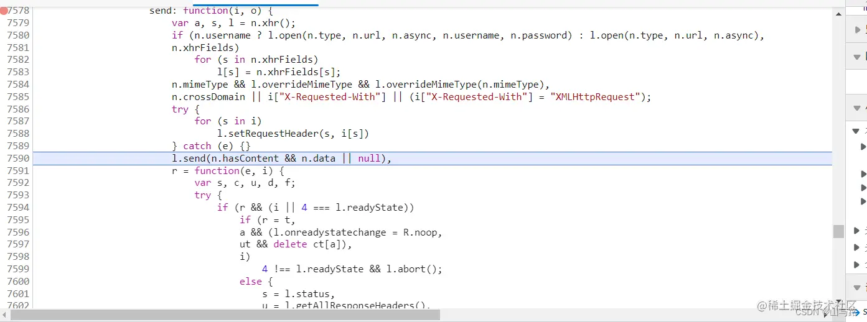Image resolution: width=867 pixels, height=322 pixels.
Task: Set a breakpoint on line number 7582
Action: coord(18,60)
